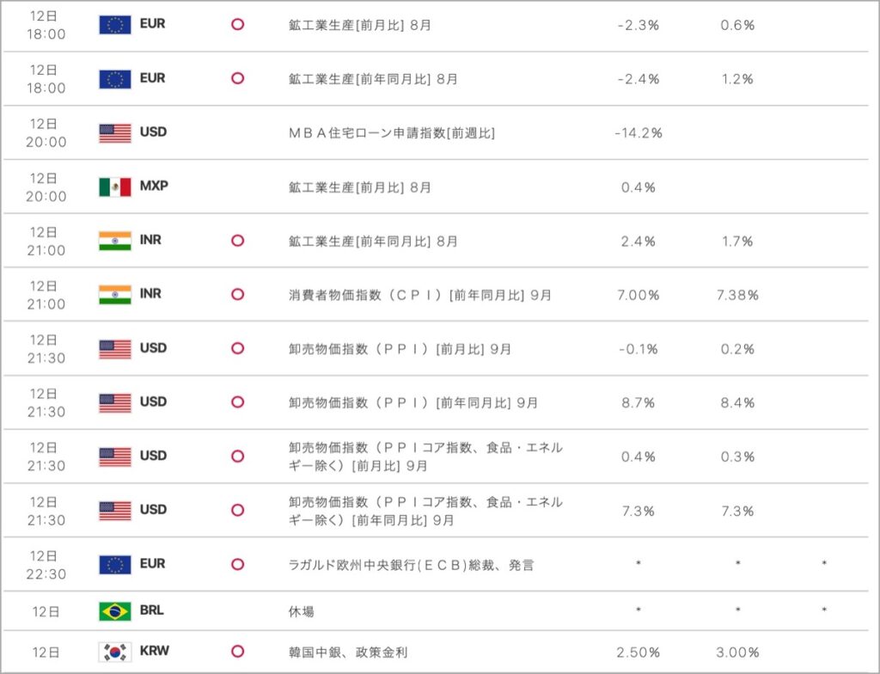
Task: Click the -14.2% value for MBA index
Action: [639, 133]
